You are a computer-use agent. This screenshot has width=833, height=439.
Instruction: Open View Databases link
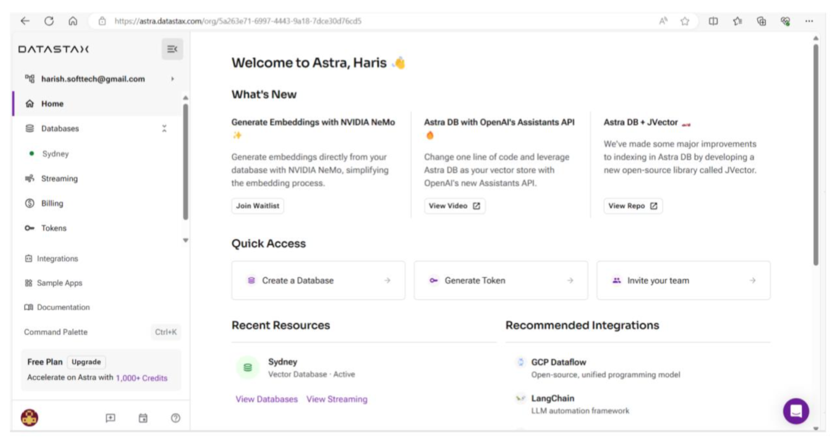coord(265,399)
